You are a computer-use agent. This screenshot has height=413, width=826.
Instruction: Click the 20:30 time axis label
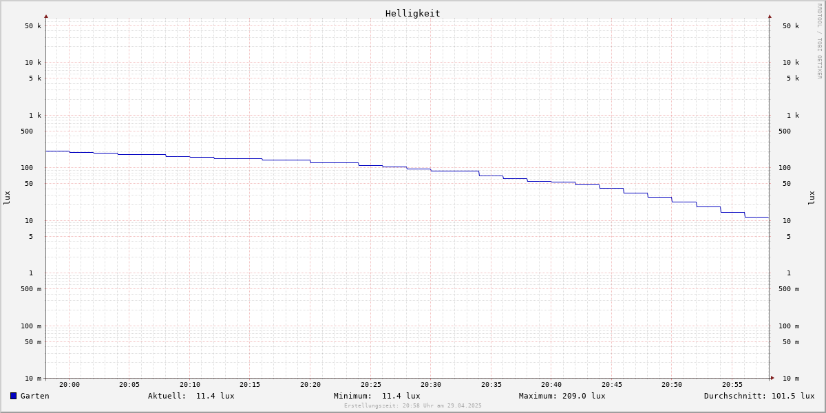431,385
